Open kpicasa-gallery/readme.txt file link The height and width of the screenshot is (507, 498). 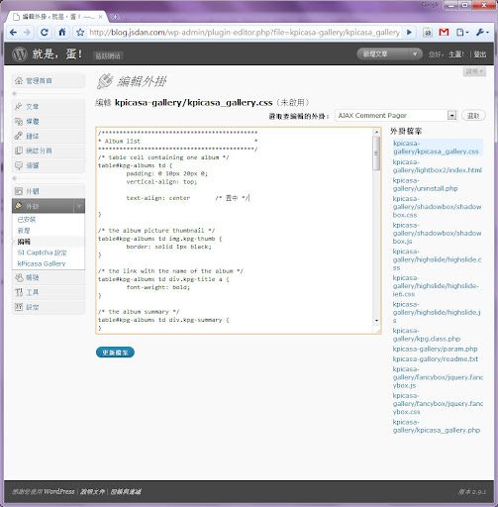[436, 359]
